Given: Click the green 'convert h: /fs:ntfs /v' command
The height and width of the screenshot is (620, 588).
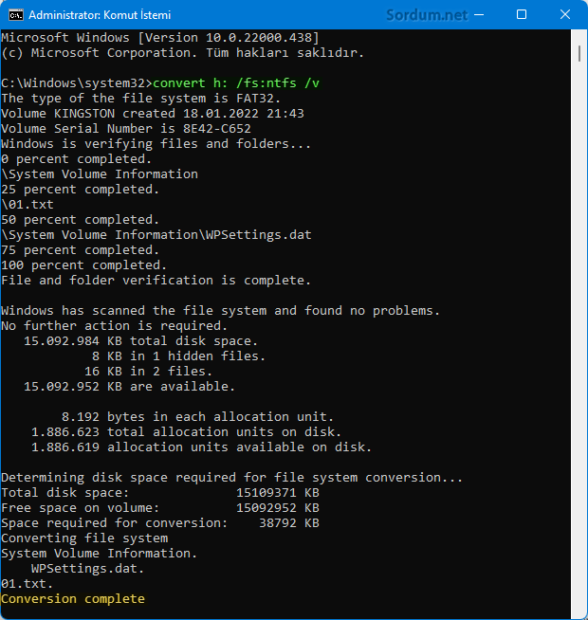Looking at the screenshot, I should tap(236, 83).
